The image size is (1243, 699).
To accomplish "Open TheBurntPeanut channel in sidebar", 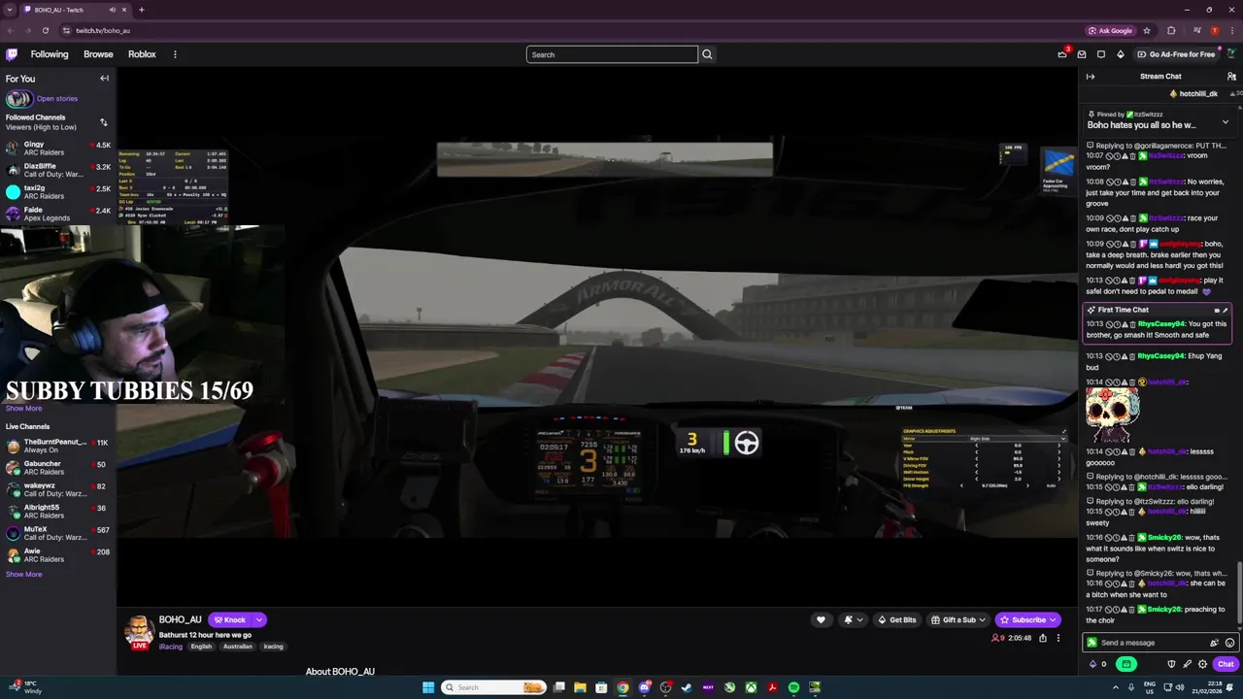I will coord(58,447).
